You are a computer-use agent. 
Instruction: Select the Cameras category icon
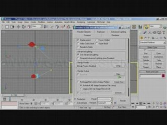pyautogui.click(x=153, y=38)
